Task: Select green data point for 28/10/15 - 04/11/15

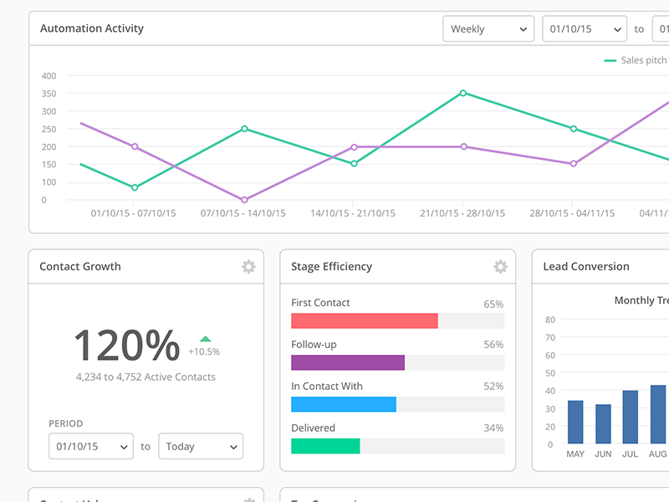Action: pyautogui.click(x=574, y=129)
